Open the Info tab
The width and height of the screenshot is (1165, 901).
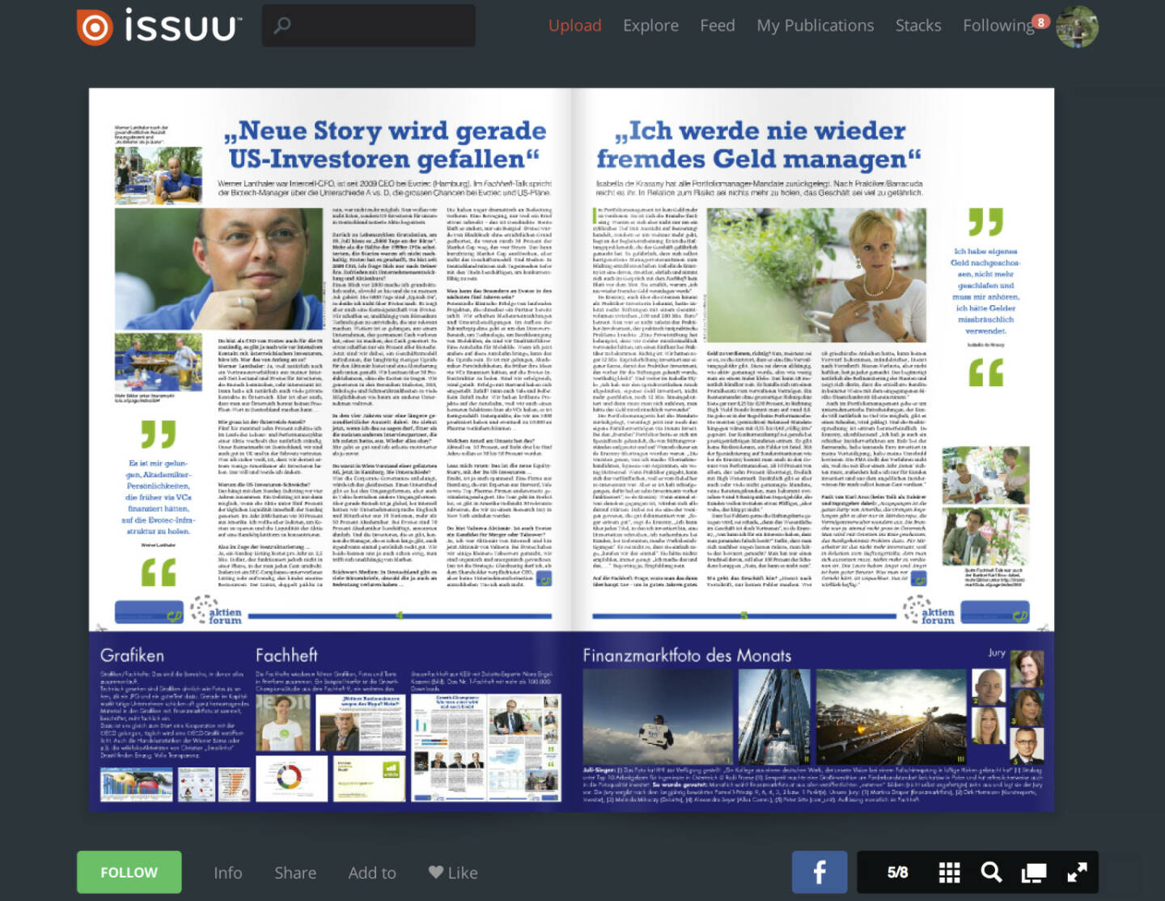tap(227, 873)
